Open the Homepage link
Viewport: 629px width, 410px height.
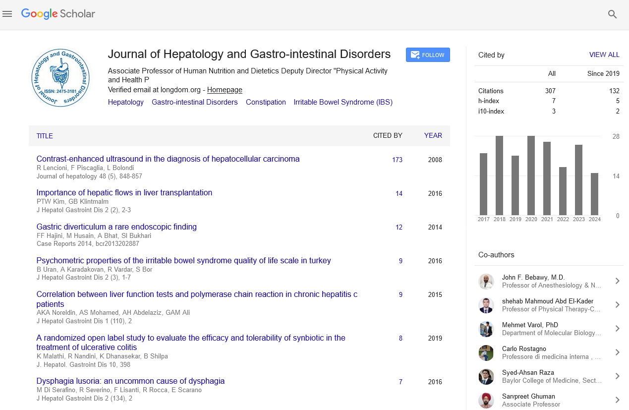(x=225, y=90)
